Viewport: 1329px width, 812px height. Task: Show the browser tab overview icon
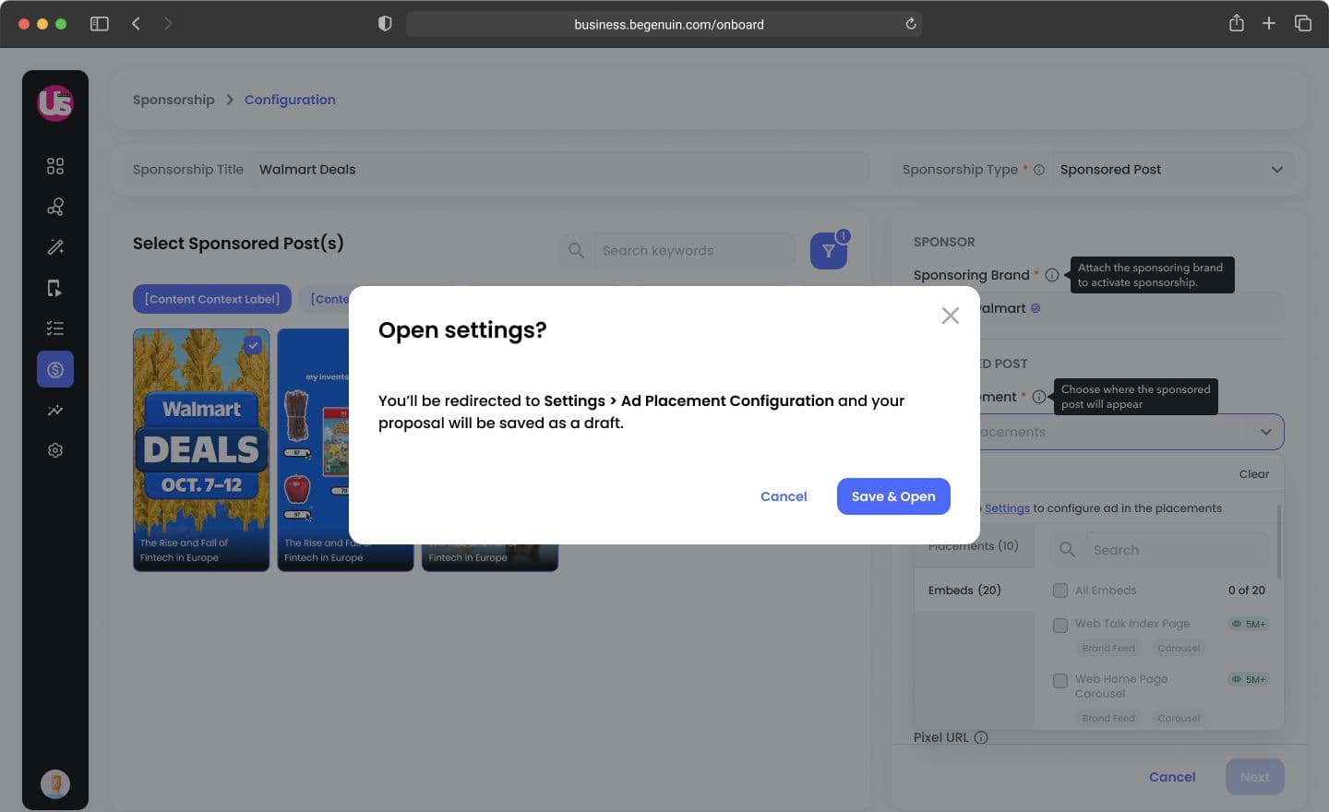click(1303, 24)
